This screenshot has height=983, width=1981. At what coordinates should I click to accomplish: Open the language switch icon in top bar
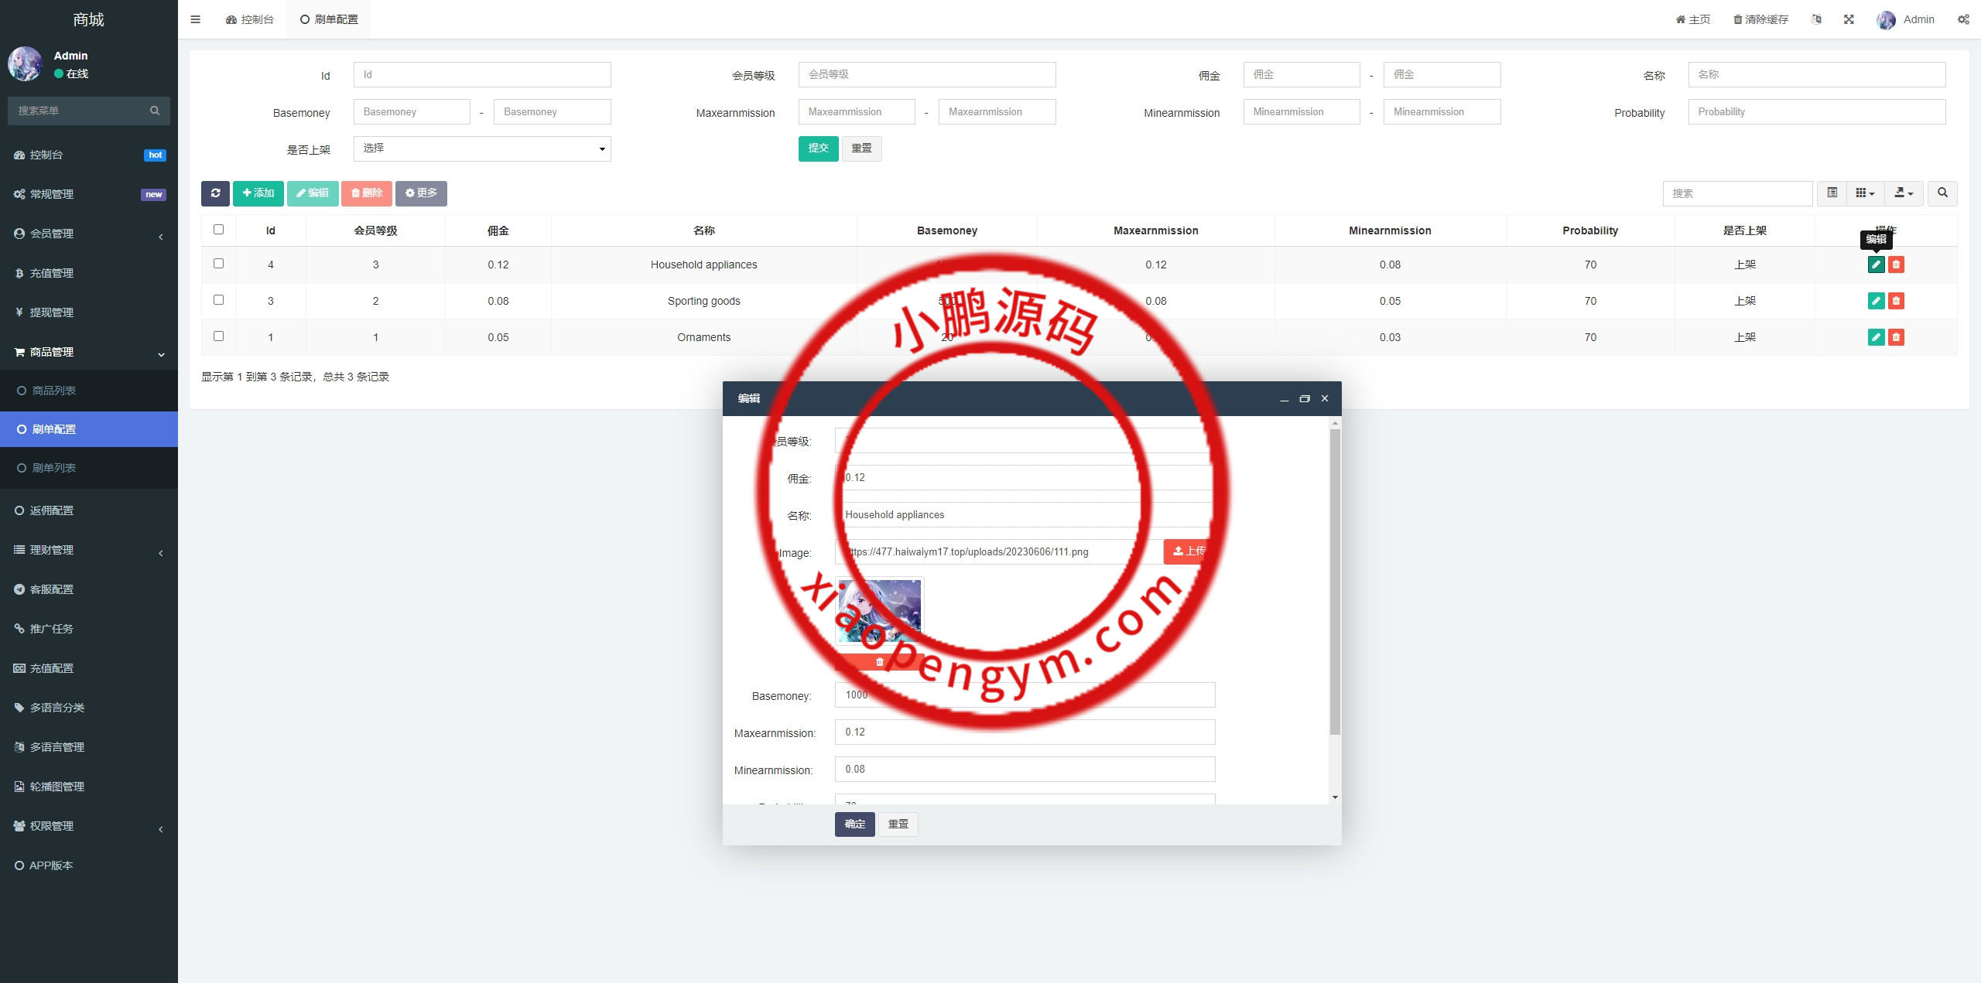coord(1816,19)
